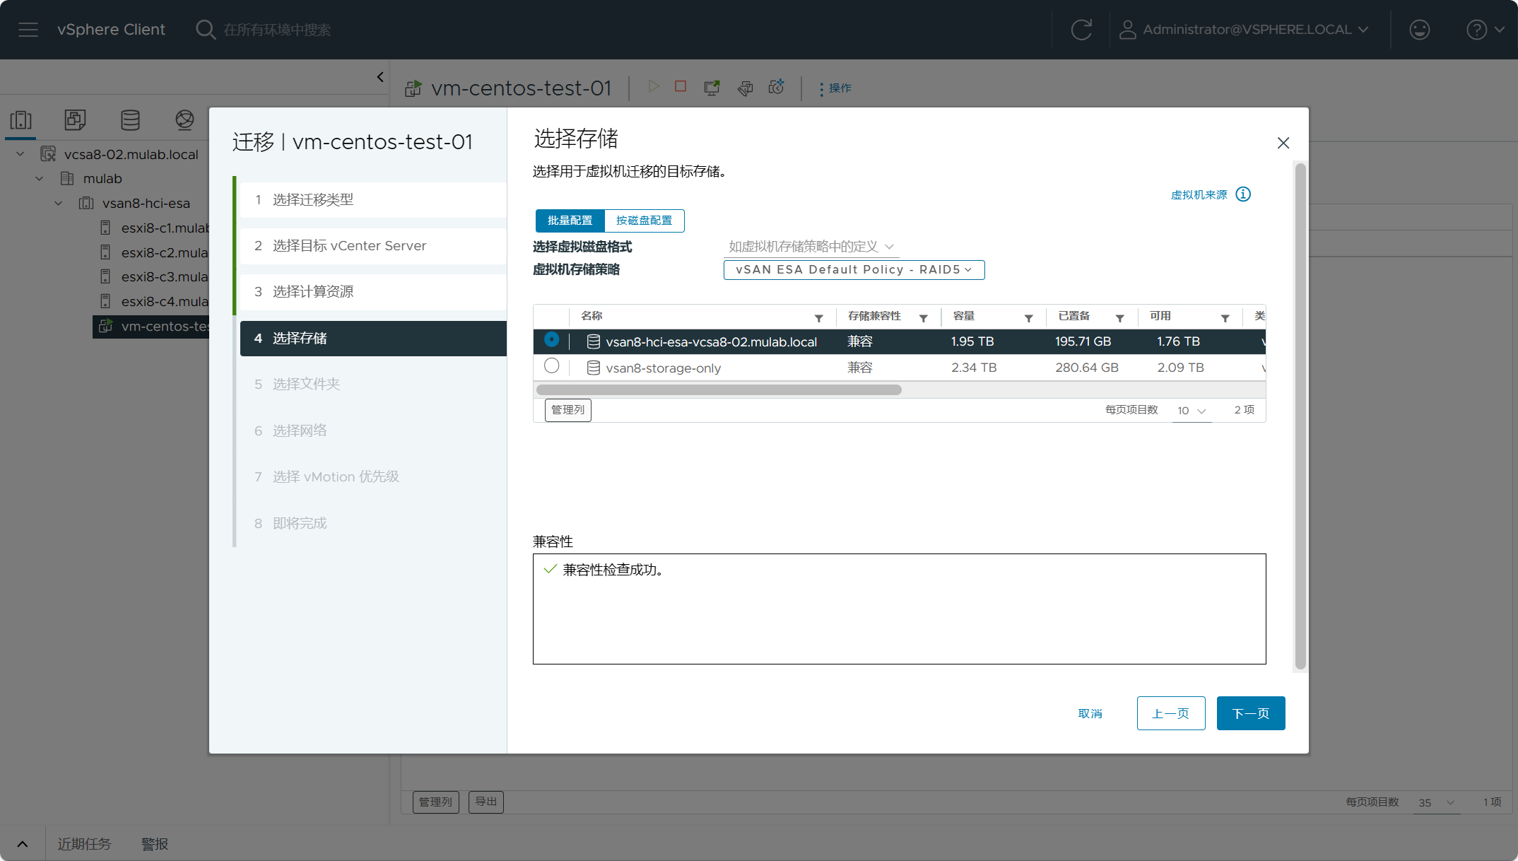Focus the global search input field
Image resolution: width=1518 pixels, height=861 pixels.
277,30
